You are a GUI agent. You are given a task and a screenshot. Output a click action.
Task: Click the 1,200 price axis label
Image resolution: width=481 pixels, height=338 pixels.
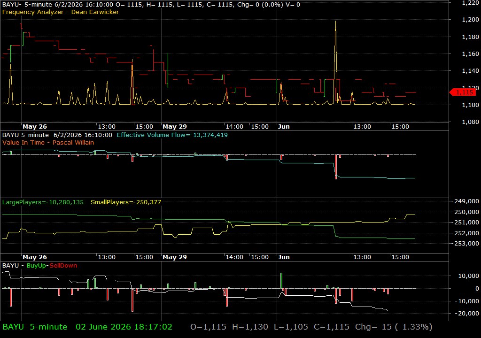pyautogui.click(x=470, y=20)
